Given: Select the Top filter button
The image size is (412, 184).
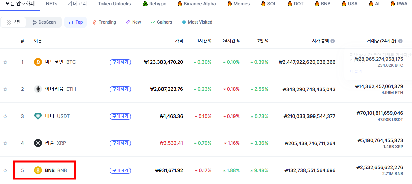Looking at the screenshot, I should 76,22.
